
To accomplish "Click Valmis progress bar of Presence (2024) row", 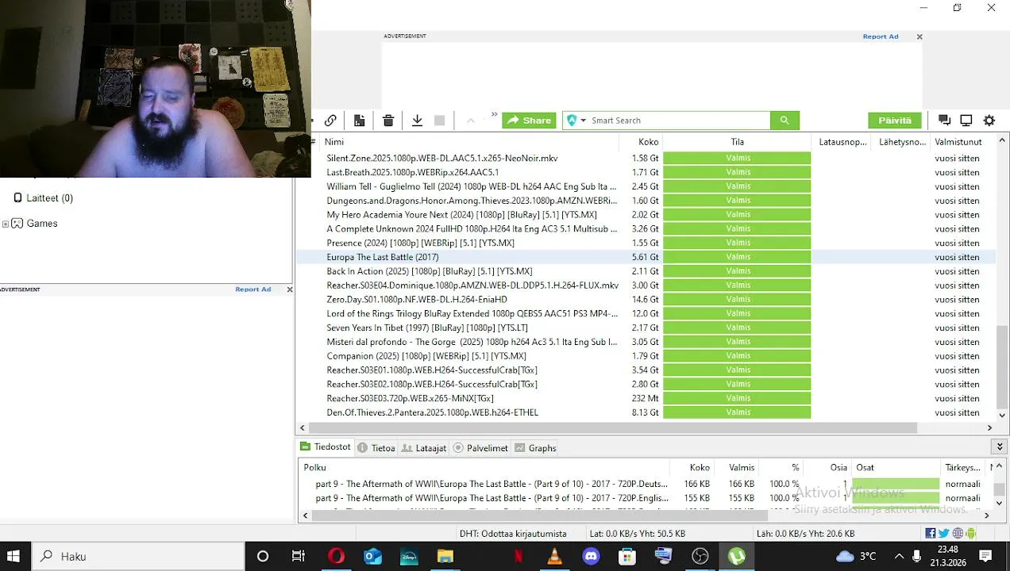I will (737, 243).
